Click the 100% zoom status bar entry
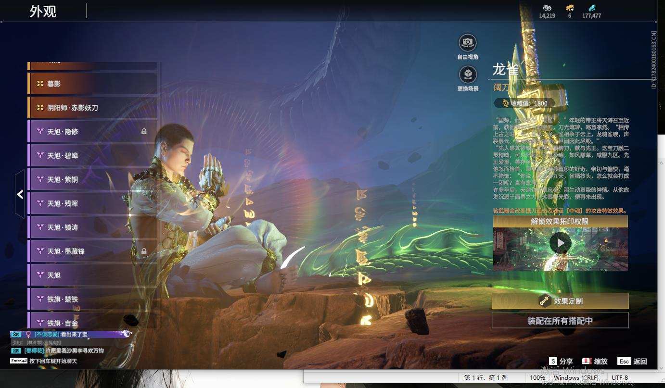The image size is (665, 388). [x=537, y=378]
